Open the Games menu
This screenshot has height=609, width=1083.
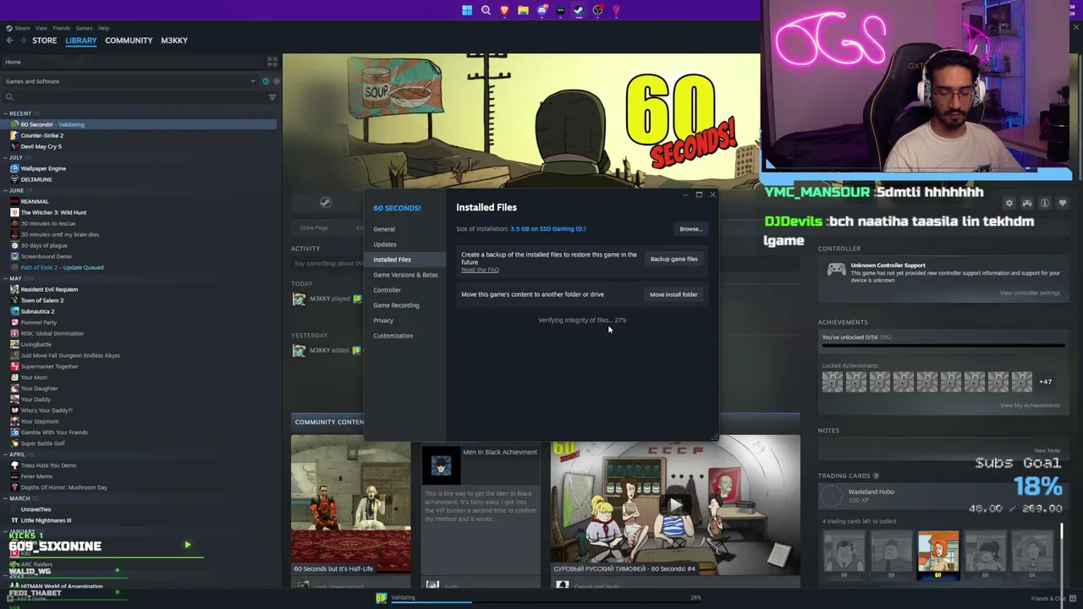point(84,28)
